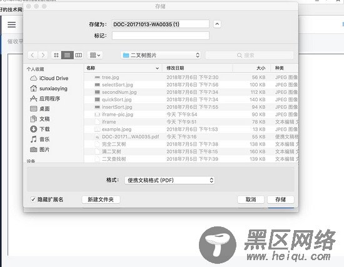Image resolution: width=344 pixels, height=267 pixels.
Task: Select the iframe text document
Action: (191, 122)
